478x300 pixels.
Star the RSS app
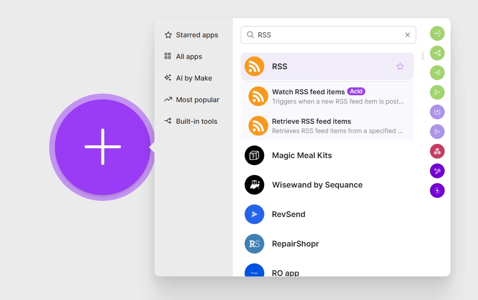coord(400,66)
